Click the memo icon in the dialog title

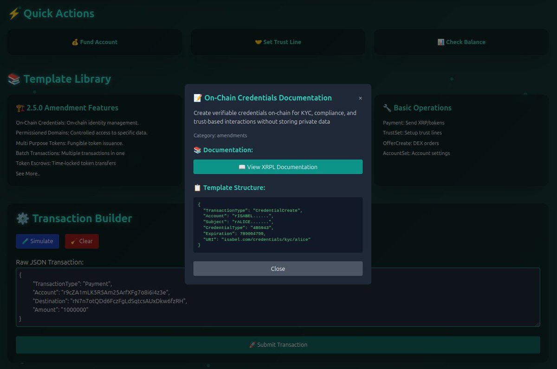click(x=196, y=98)
